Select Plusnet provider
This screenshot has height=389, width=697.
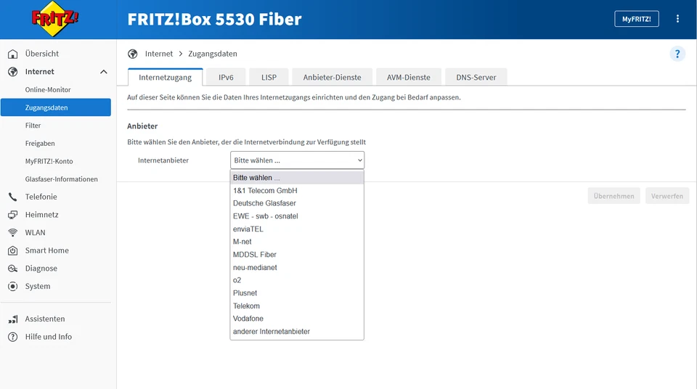(297, 293)
